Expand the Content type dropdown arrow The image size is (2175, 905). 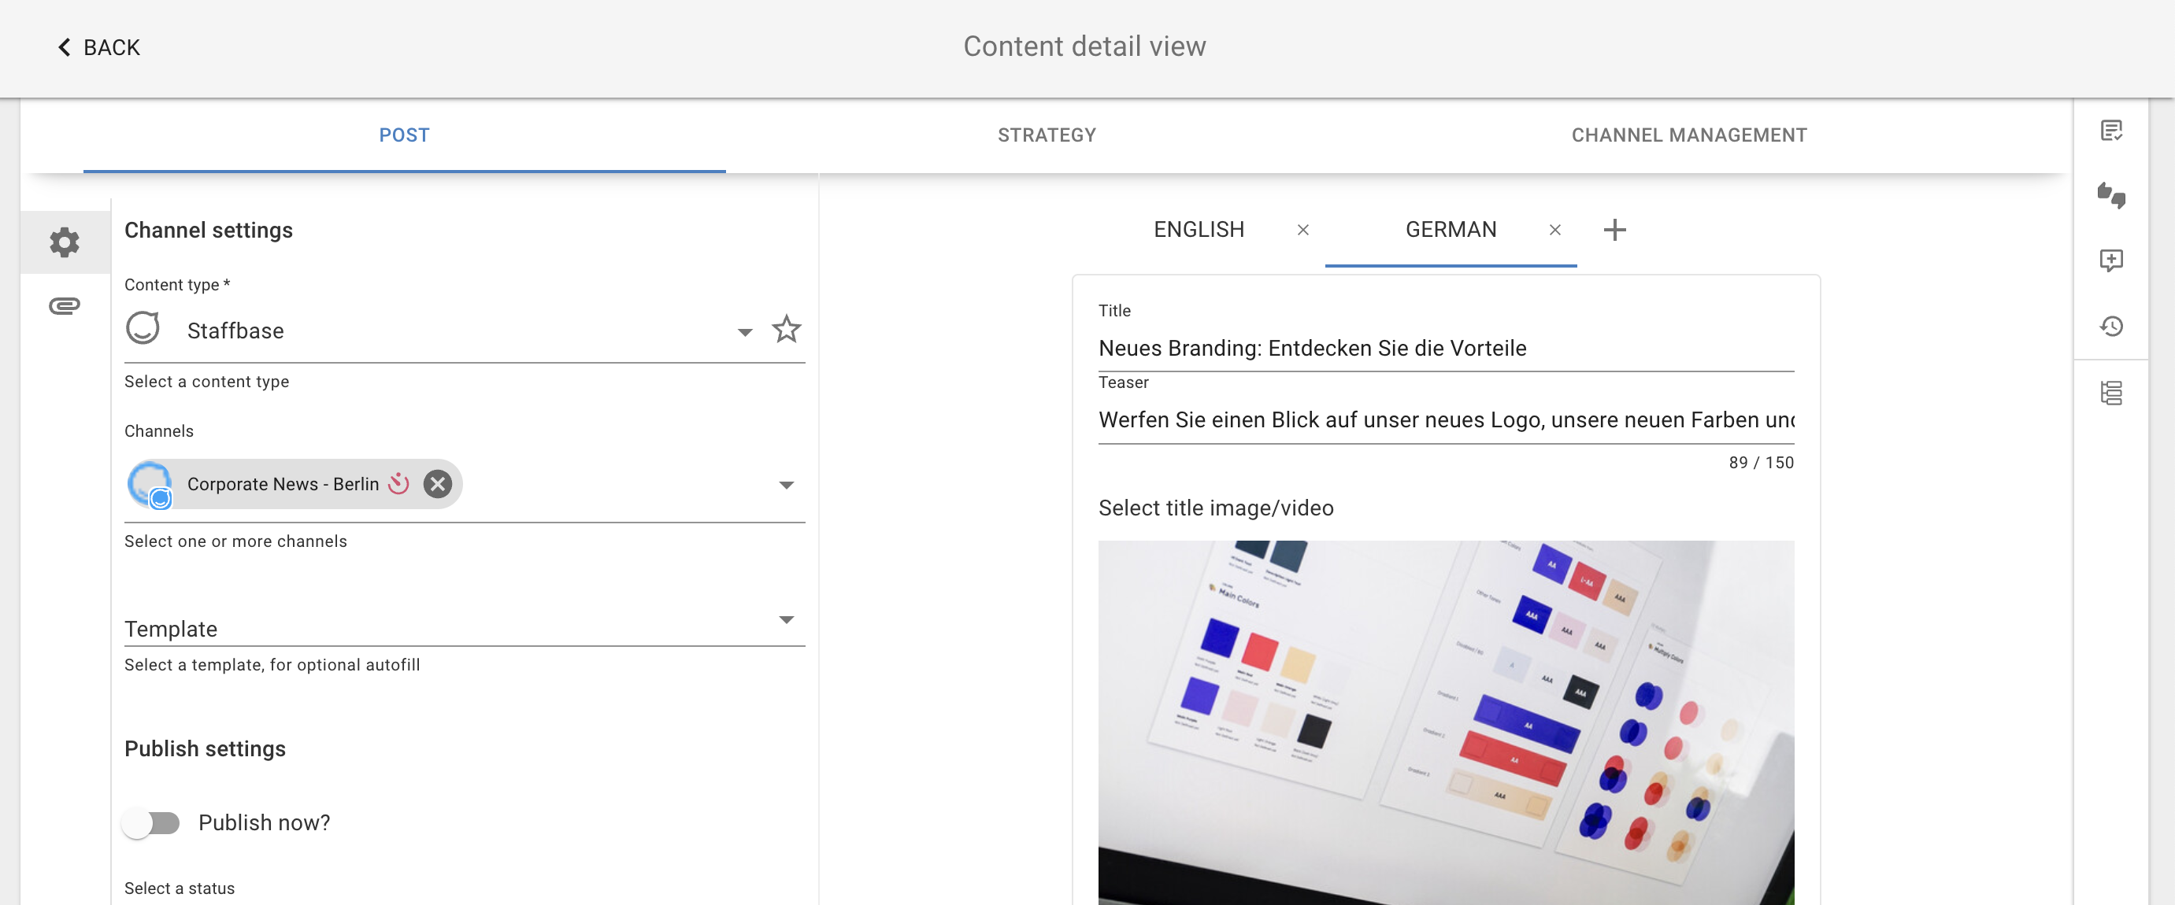(745, 331)
